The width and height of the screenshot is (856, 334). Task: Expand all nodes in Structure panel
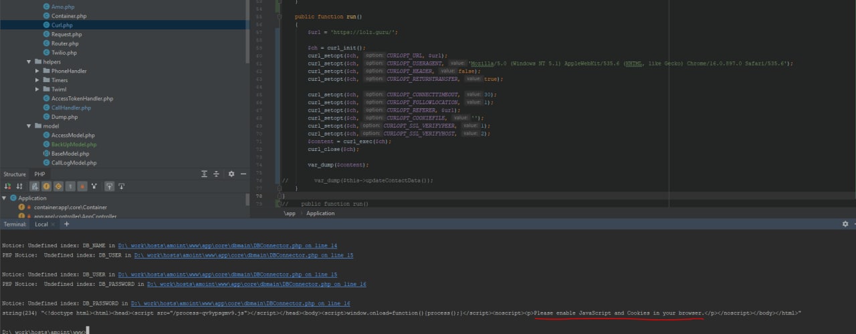(x=205, y=174)
